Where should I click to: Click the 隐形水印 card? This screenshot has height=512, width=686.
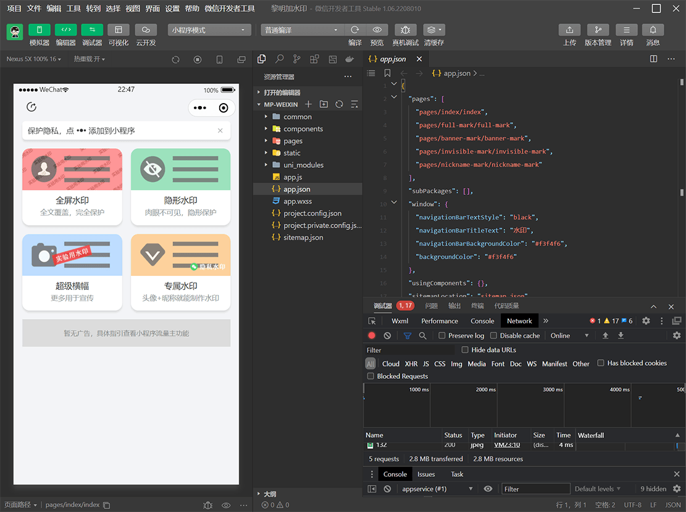coord(181,187)
